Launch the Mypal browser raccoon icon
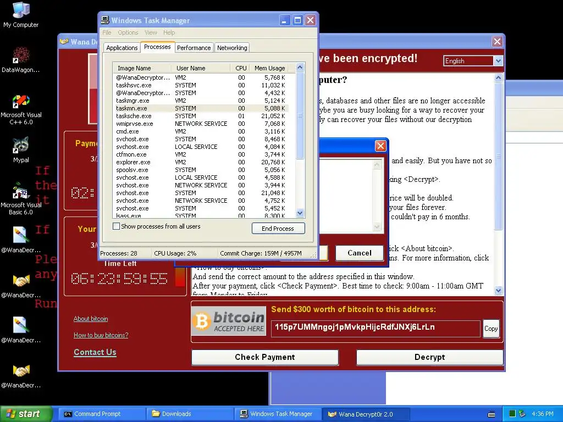Image resolution: width=563 pixels, height=422 pixels. tap(21, 149)
